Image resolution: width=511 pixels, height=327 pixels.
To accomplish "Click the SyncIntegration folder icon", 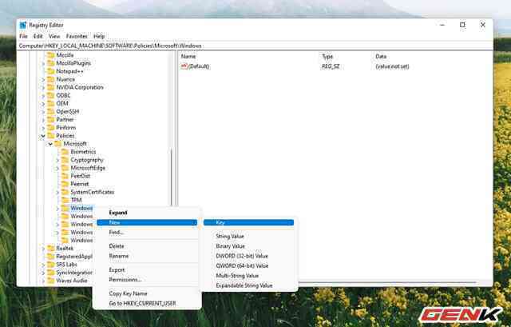I will [x=51, y=273].
